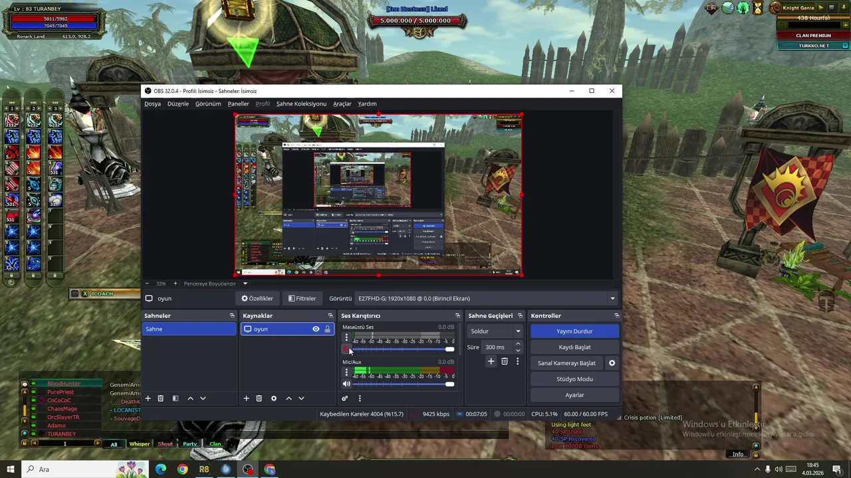The image size is (851, 478).
Task: Open the Görünüm menu
Action: coord(208,104)
